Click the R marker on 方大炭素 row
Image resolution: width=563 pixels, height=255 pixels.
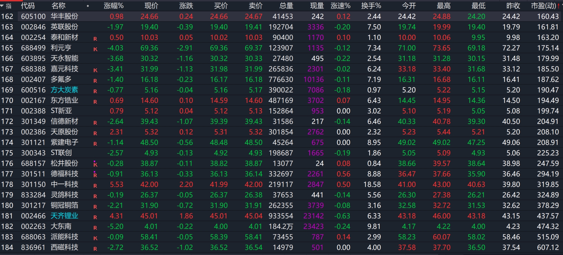coord(95,91)
